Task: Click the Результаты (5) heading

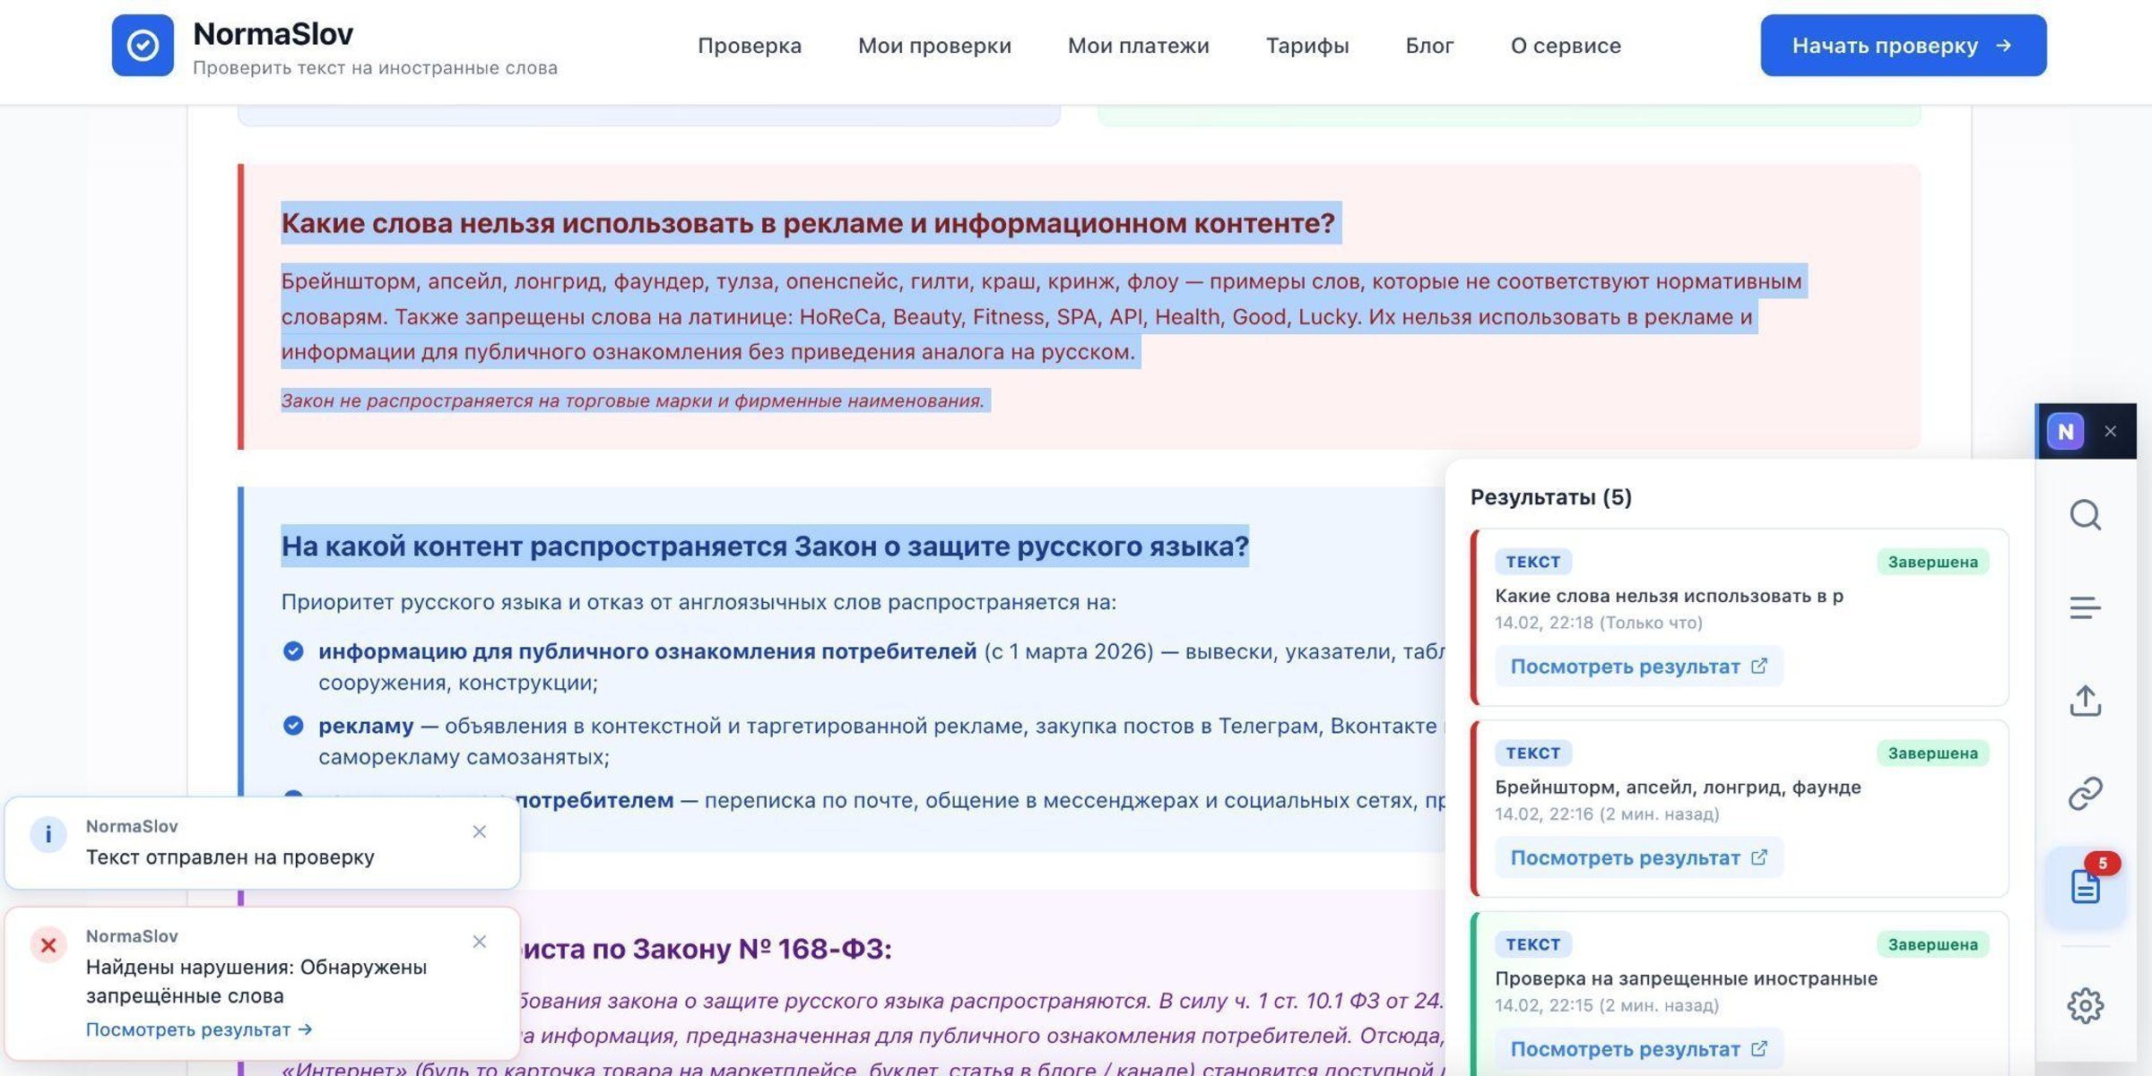Action: click(x=1550, y=497)
